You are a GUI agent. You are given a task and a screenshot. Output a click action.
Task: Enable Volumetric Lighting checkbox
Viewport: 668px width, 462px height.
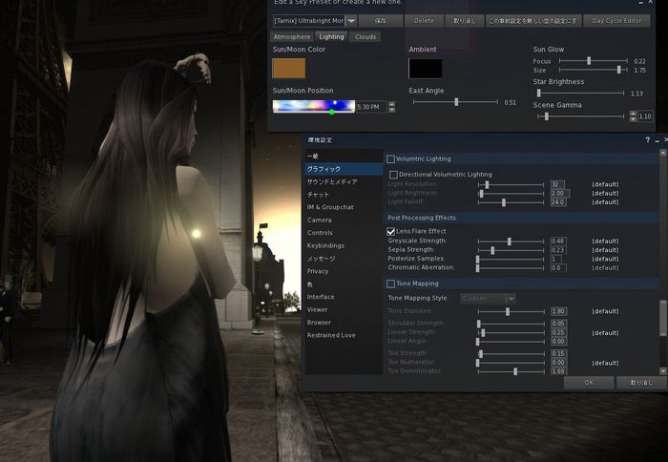(x=390, y=159)
